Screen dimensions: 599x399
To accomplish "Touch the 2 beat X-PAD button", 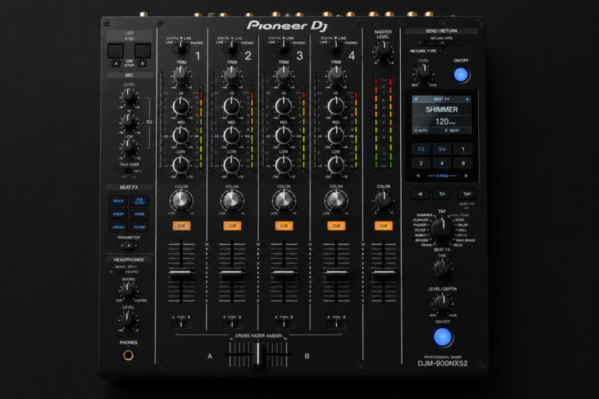I will click(x=421, y=164).
